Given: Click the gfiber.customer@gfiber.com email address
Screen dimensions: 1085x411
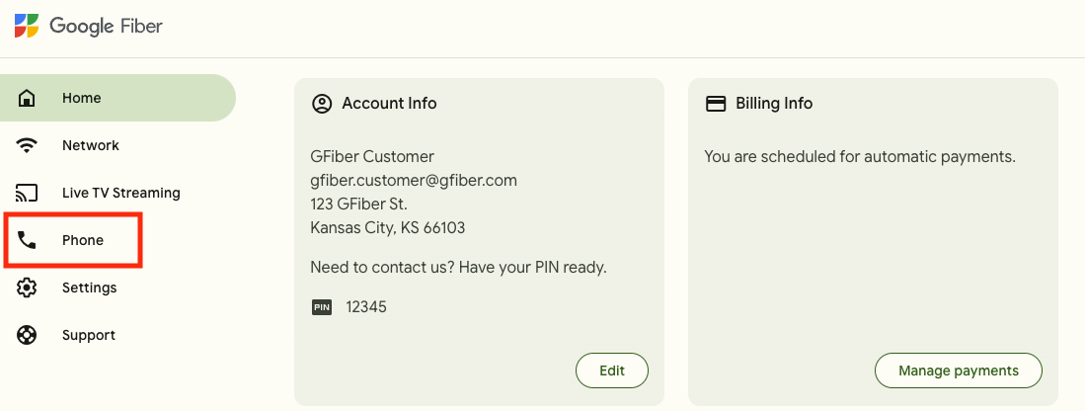Looking at the screenshot, I should 414,181.
